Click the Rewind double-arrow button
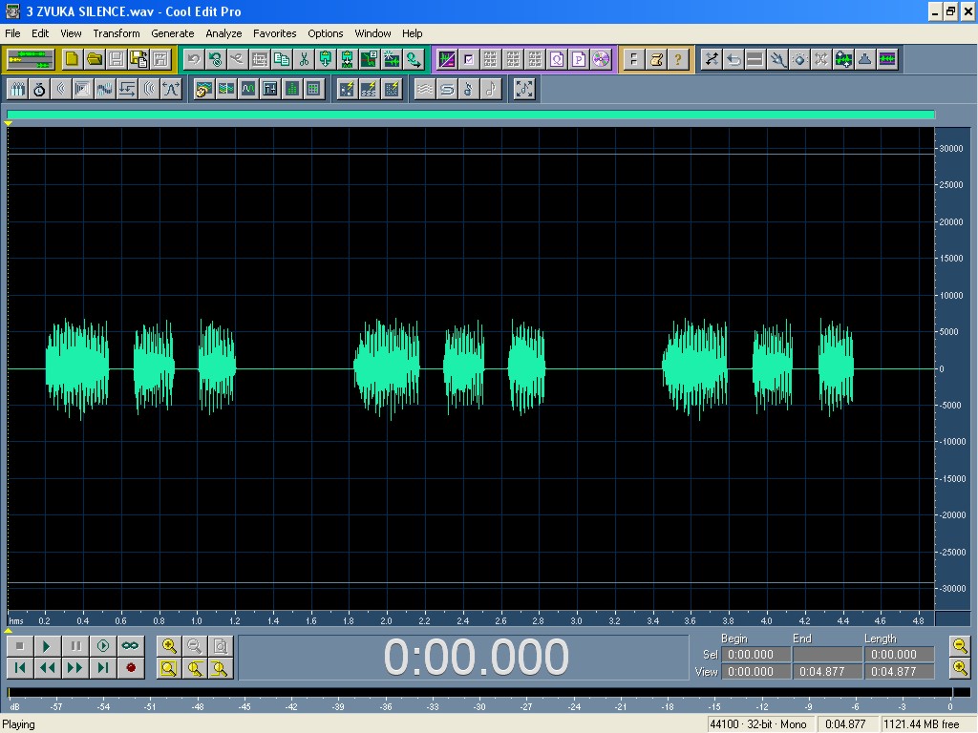Viewport: 978px width, 733px height. 47,668
